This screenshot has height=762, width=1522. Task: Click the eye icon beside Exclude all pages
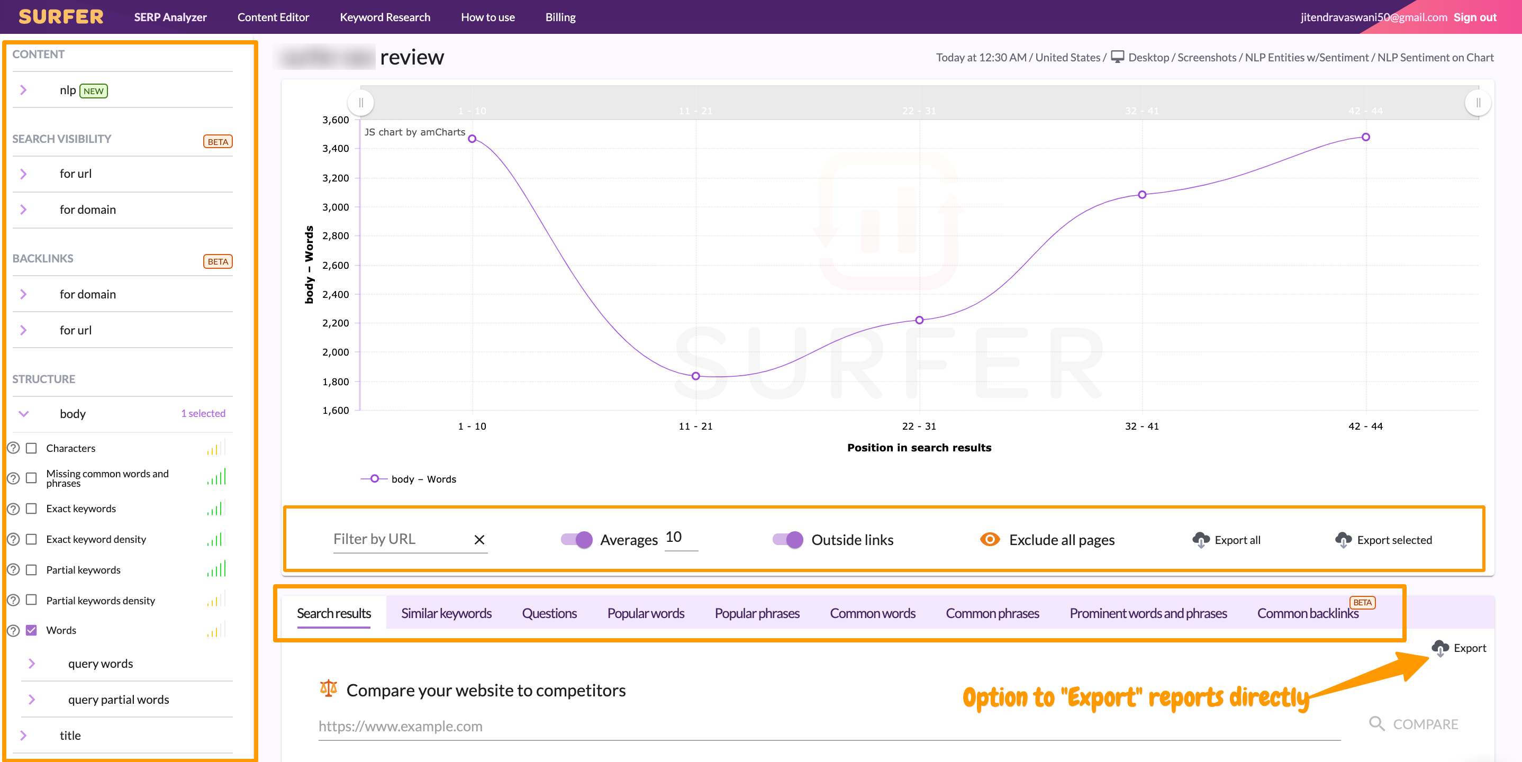(990, 539)
